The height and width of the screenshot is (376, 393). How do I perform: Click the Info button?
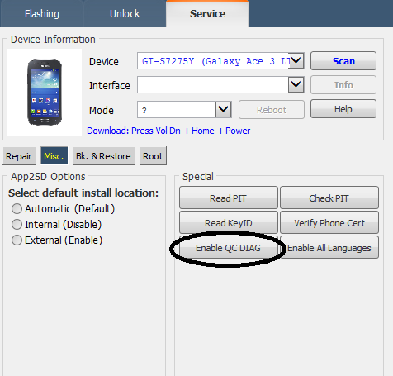tap(343, 85)
